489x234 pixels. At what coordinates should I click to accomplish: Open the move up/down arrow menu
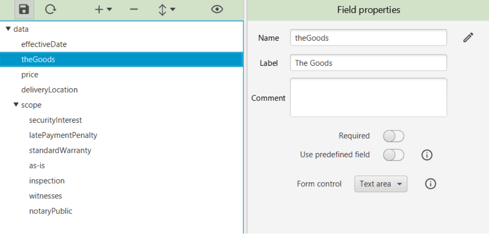point(166,10)
